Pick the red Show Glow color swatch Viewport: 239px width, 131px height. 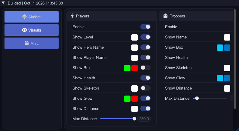(134, 99)
